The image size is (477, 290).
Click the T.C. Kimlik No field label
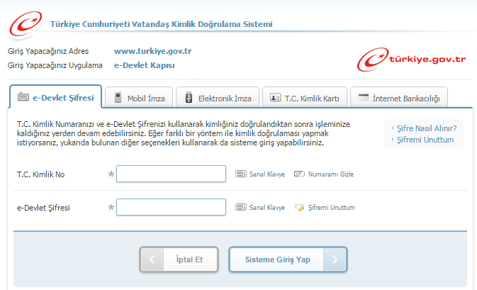(x=41, y=174)
